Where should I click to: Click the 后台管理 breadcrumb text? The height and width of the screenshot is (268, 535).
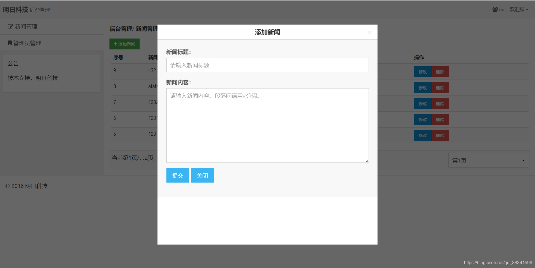coord(121,29)
